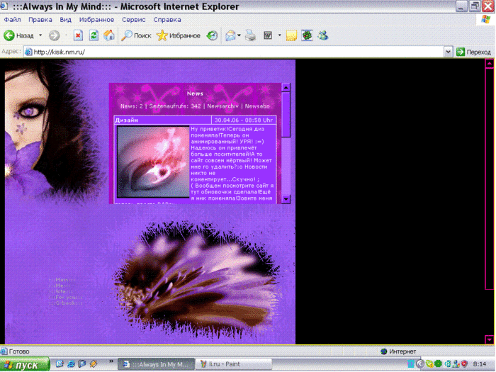Click the :::Me::: navigation link
496x372 pixels.
coord(60,286)
